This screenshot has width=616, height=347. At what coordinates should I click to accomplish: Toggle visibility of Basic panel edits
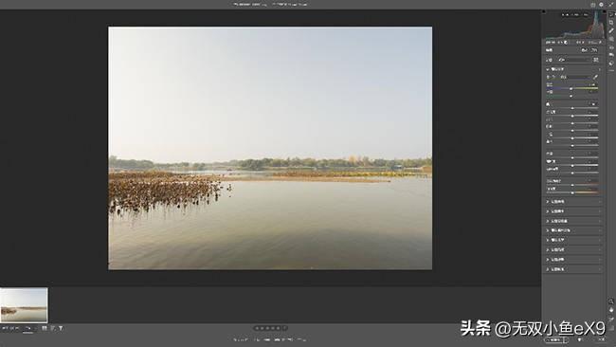pyautogui.click(x=600, y=69)
